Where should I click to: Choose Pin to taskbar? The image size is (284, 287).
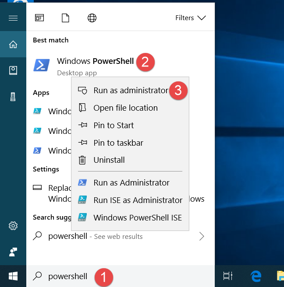click(x=130, y=143)
